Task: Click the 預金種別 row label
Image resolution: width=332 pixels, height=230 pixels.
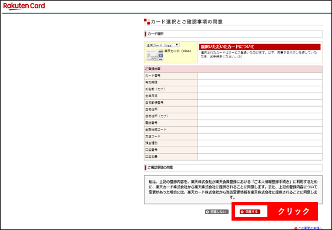Action: (x=151, y=143)
